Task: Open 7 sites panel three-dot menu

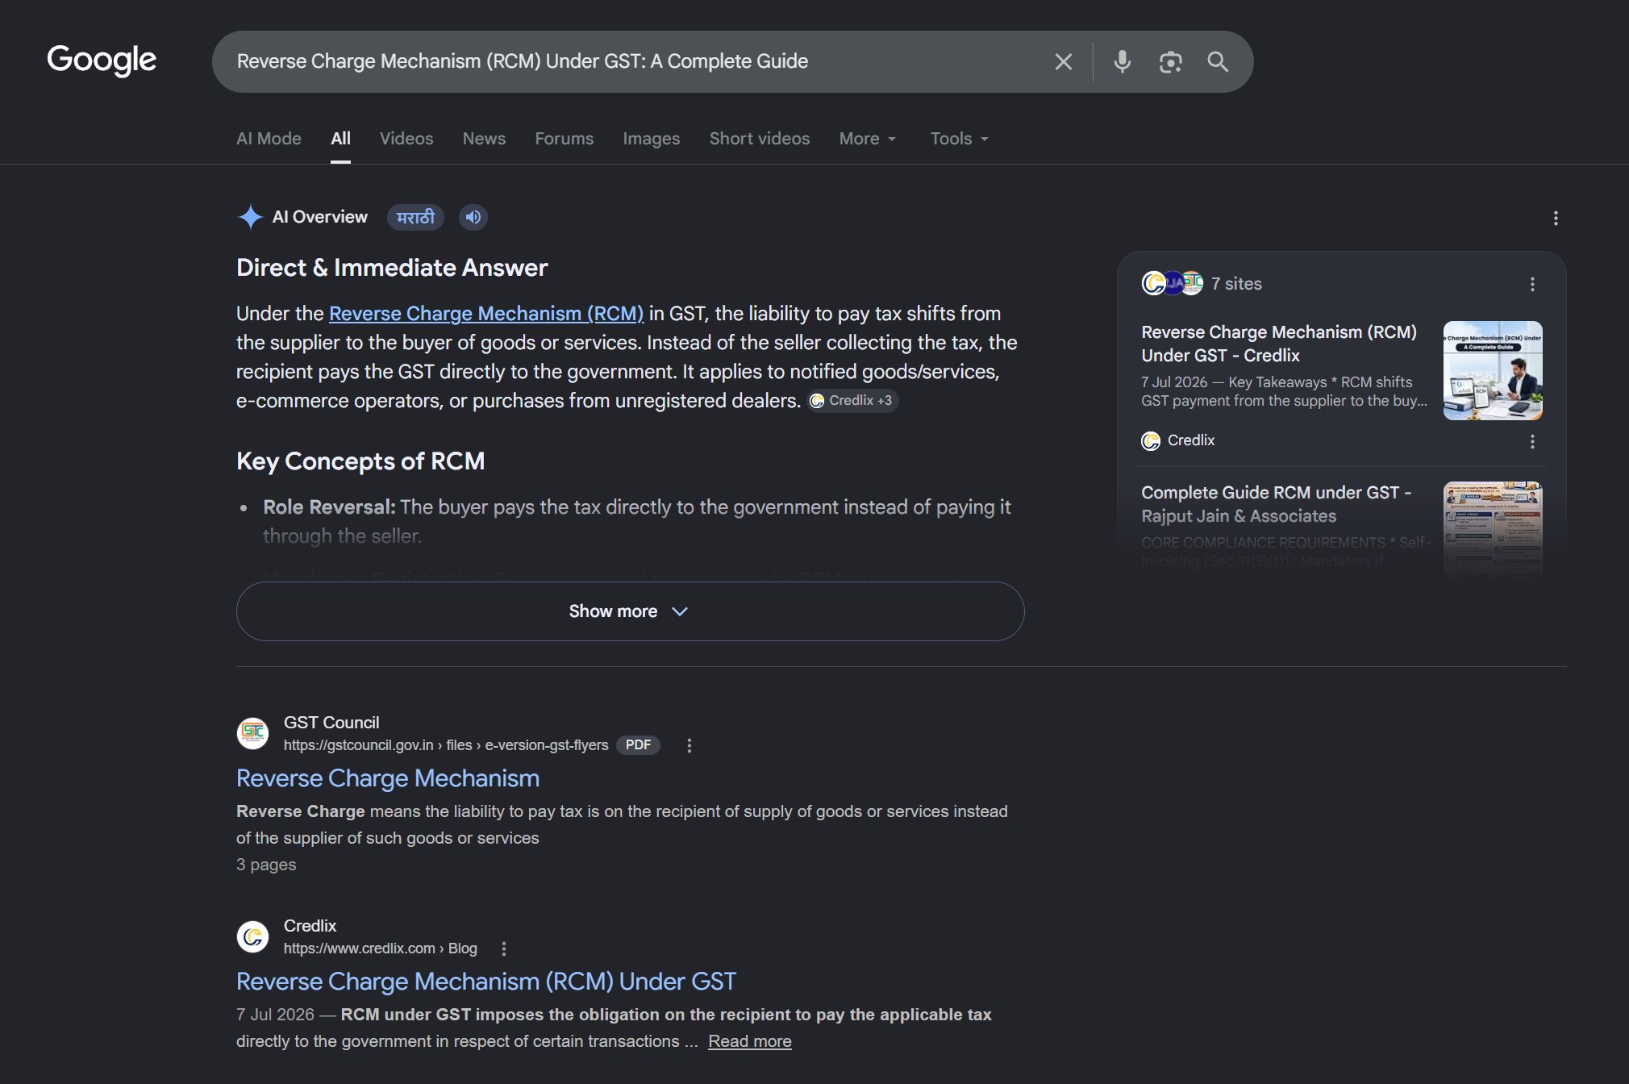Action: [1532, 284]
